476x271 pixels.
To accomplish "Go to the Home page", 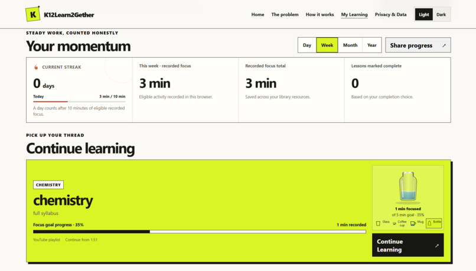I will click(257, 14).
